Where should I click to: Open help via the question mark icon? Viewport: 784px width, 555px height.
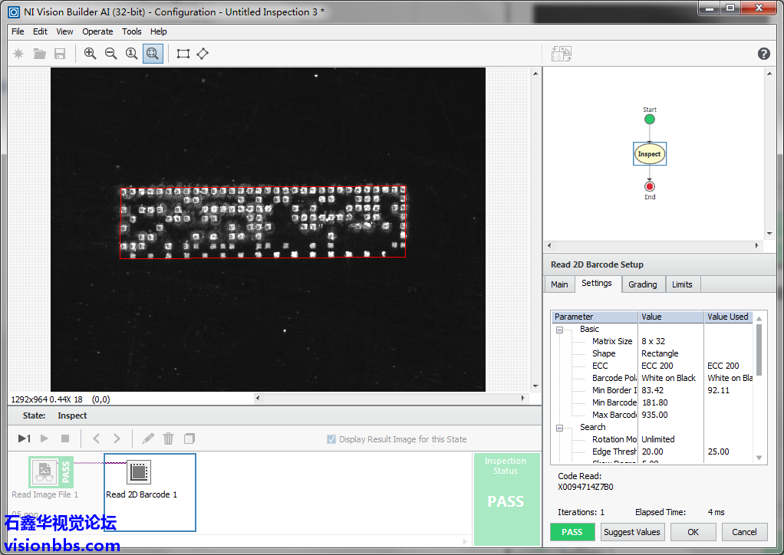click(x=763, y=54)
